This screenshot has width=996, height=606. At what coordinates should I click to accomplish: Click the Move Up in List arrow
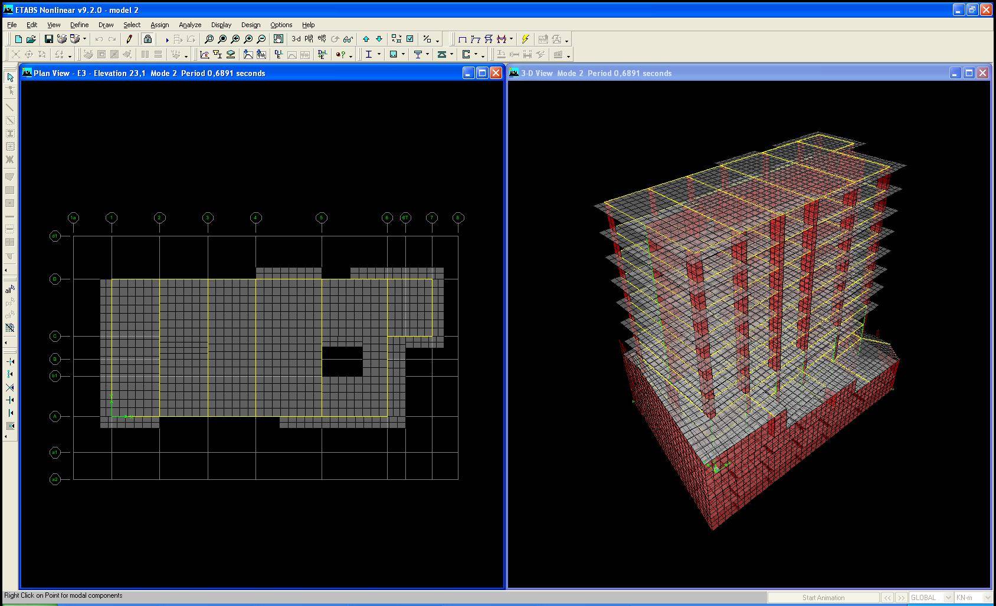(x=366, y=39)
